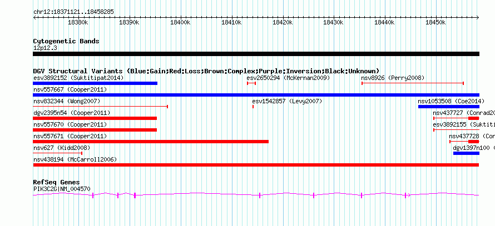495x226 pixels.
Task: Click the right arrowhead of the ruler
Action: 478,18
